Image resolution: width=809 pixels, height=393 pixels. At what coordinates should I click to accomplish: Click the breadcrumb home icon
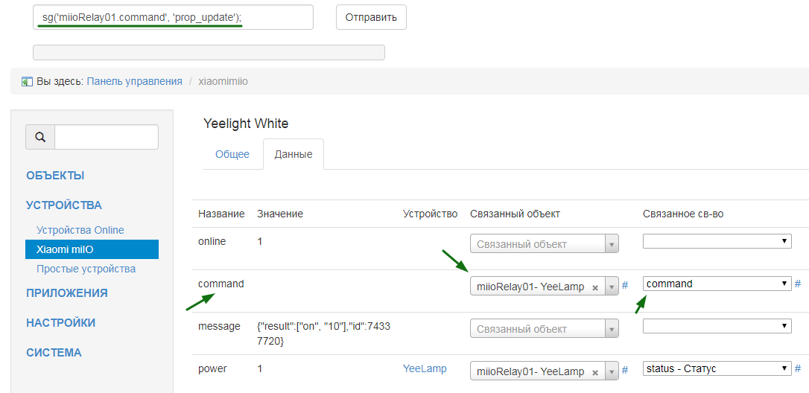click(x=27, y=81)
